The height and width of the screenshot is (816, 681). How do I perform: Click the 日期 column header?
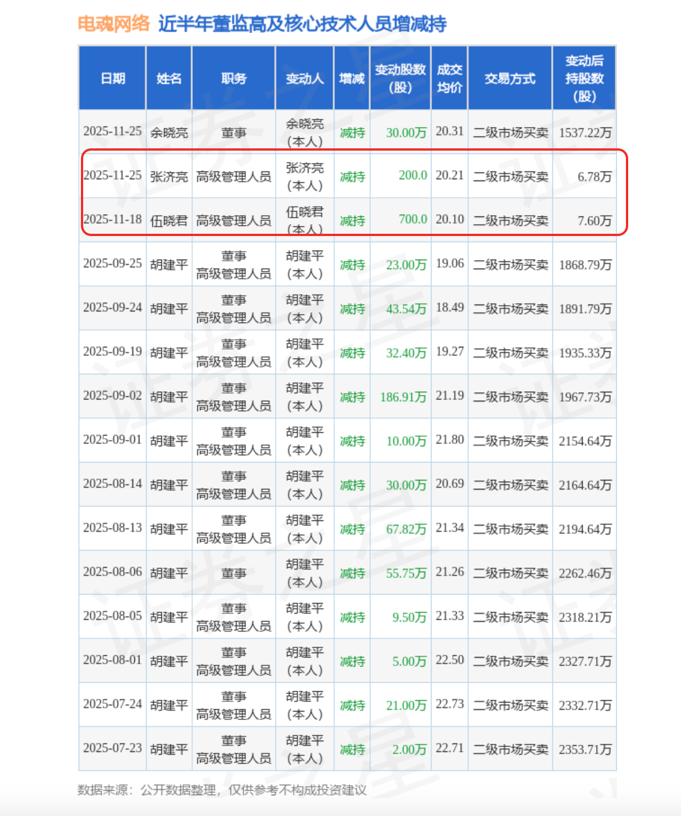coord(112,79)
